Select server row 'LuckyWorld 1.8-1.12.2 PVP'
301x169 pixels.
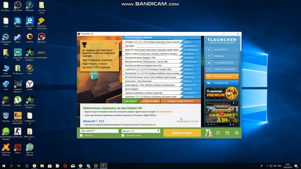coord(161,69)
